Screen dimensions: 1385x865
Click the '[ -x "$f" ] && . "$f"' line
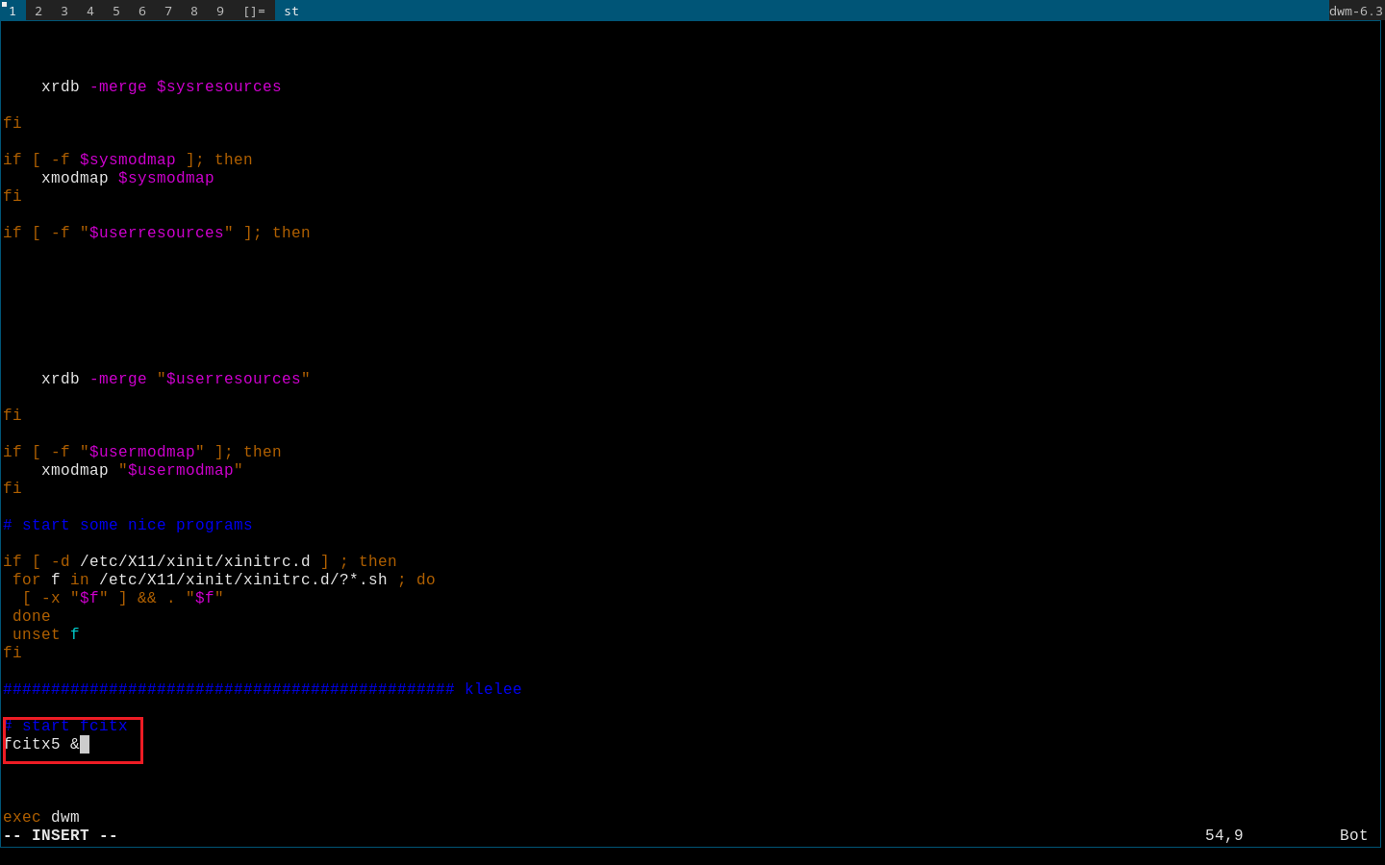coord(123,598)
